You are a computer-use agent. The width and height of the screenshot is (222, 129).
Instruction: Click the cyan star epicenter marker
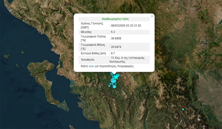click(116, 76)
